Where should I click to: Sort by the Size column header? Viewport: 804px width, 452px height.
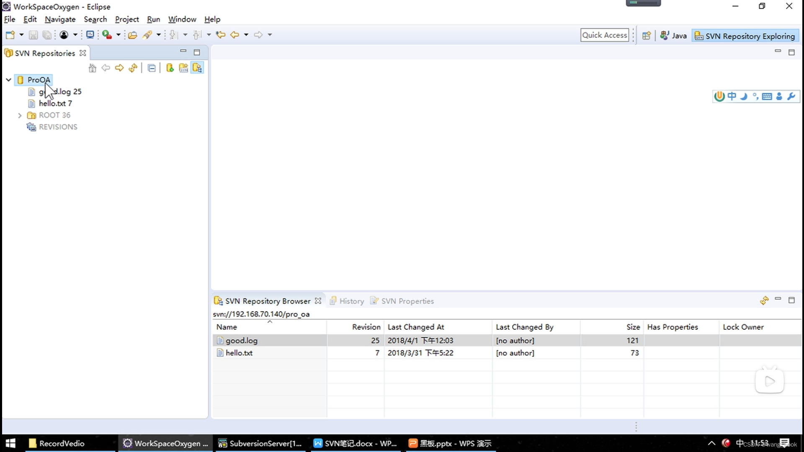point(612,327)
